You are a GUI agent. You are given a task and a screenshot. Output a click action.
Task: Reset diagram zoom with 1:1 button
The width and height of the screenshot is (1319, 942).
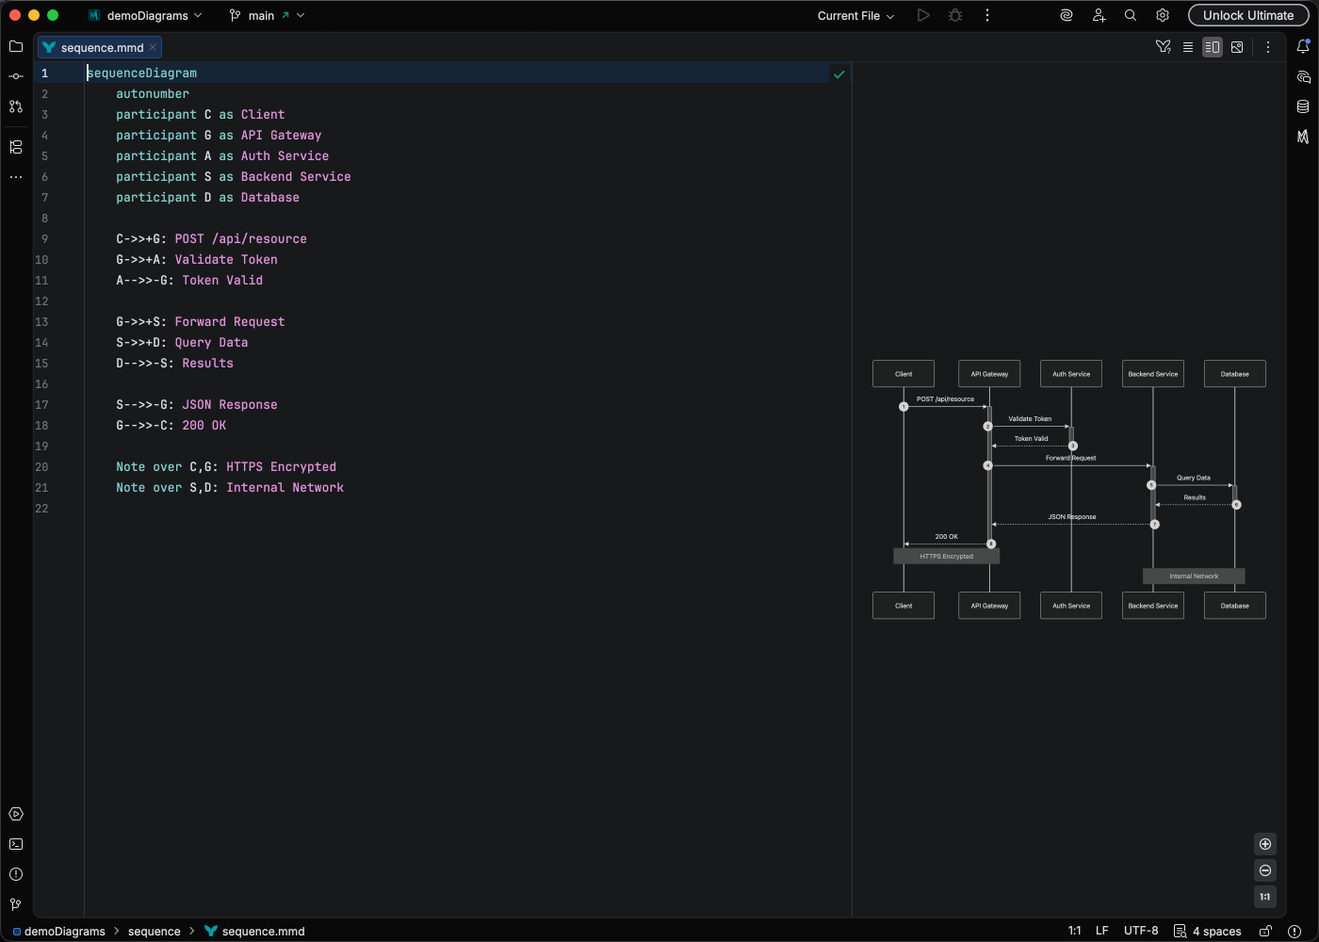click(1265, 897)
